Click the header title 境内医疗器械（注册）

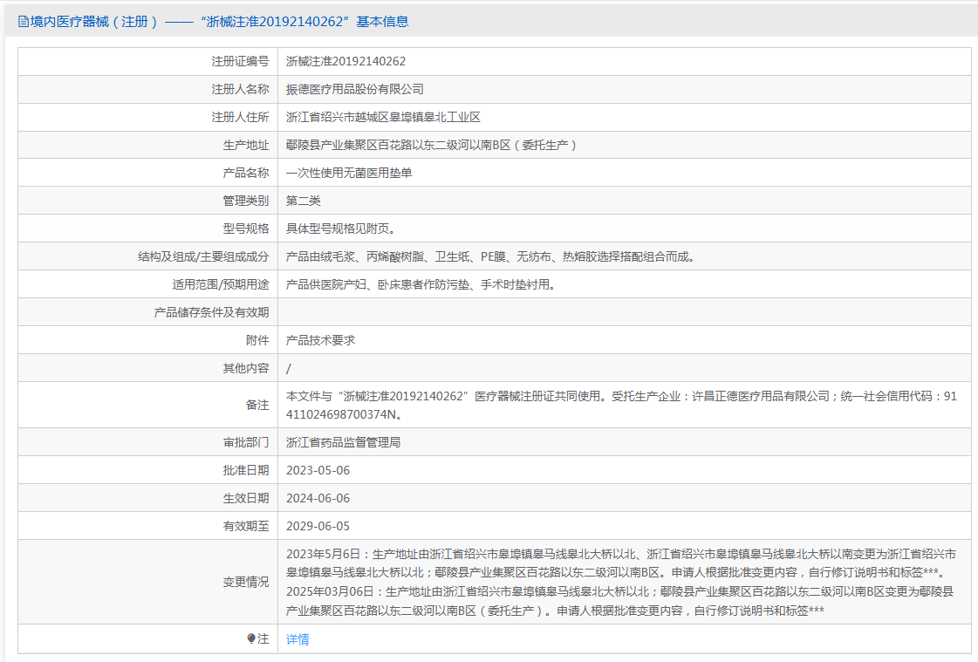[x=94, y=22]
